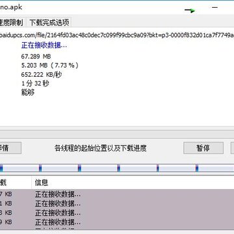Click the green arrow icon in title bar
234x234 pixels.
[x=190, y=10]
